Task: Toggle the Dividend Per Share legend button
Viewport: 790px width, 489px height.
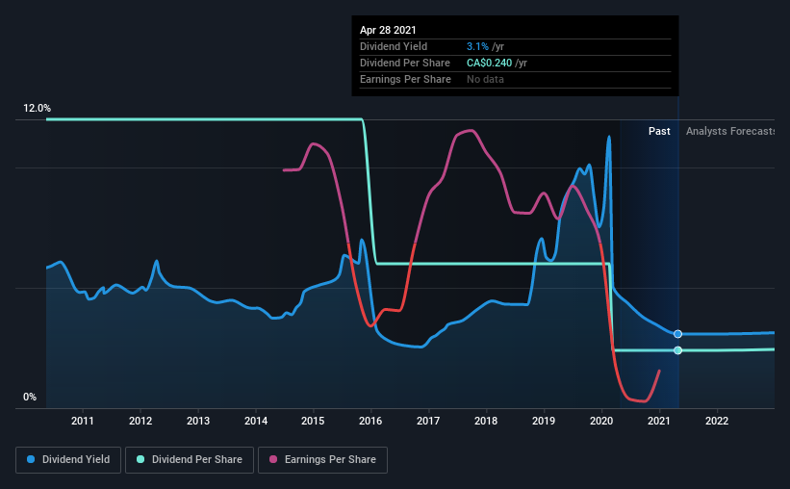Action: (190, 460)
